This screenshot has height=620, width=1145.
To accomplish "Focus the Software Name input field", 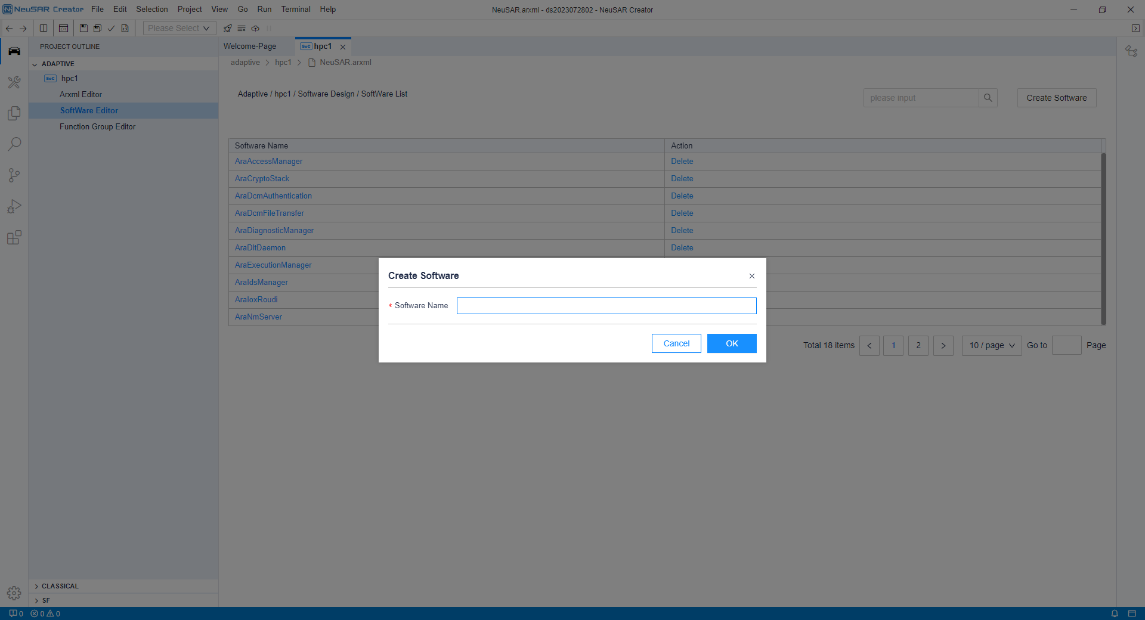I will 606,306.
